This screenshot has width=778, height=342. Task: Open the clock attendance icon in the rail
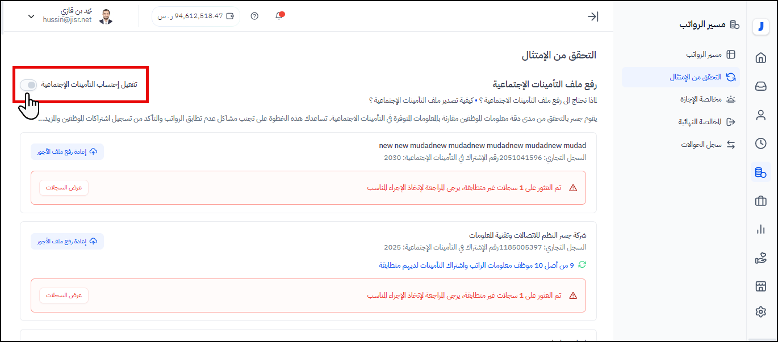[760, 143]
